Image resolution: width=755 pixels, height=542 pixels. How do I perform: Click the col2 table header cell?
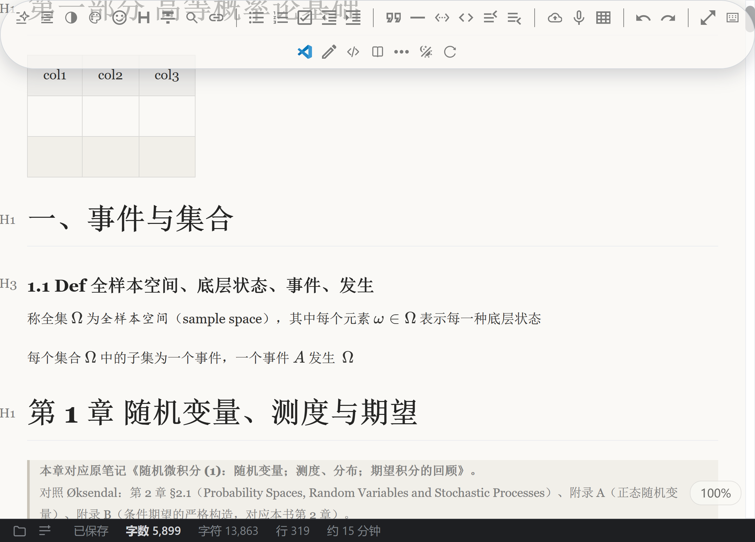tap(111, 75)
